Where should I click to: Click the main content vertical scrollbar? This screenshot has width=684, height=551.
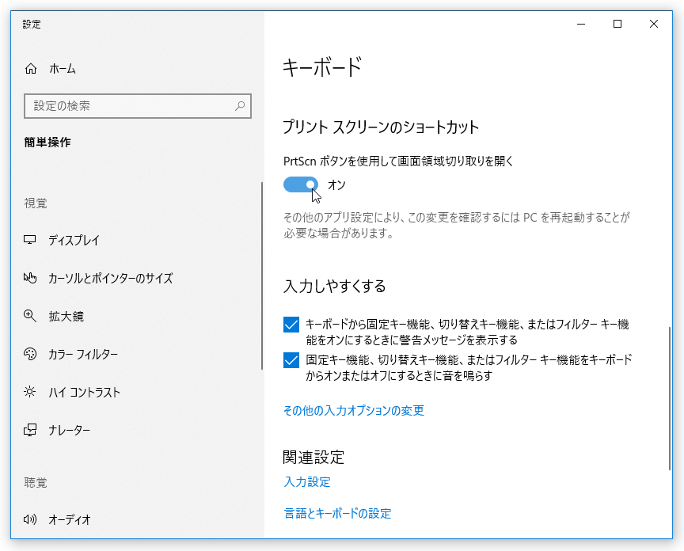(669, 398)
